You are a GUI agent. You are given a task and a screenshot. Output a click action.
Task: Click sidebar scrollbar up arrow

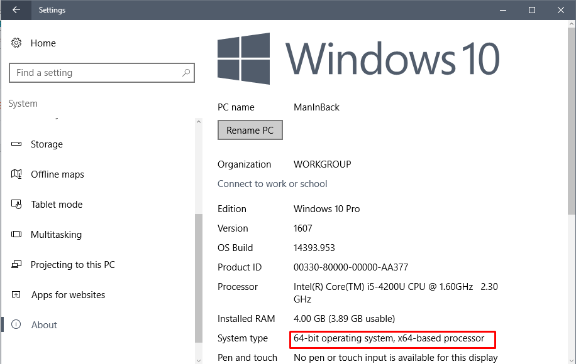coord(199,122)
